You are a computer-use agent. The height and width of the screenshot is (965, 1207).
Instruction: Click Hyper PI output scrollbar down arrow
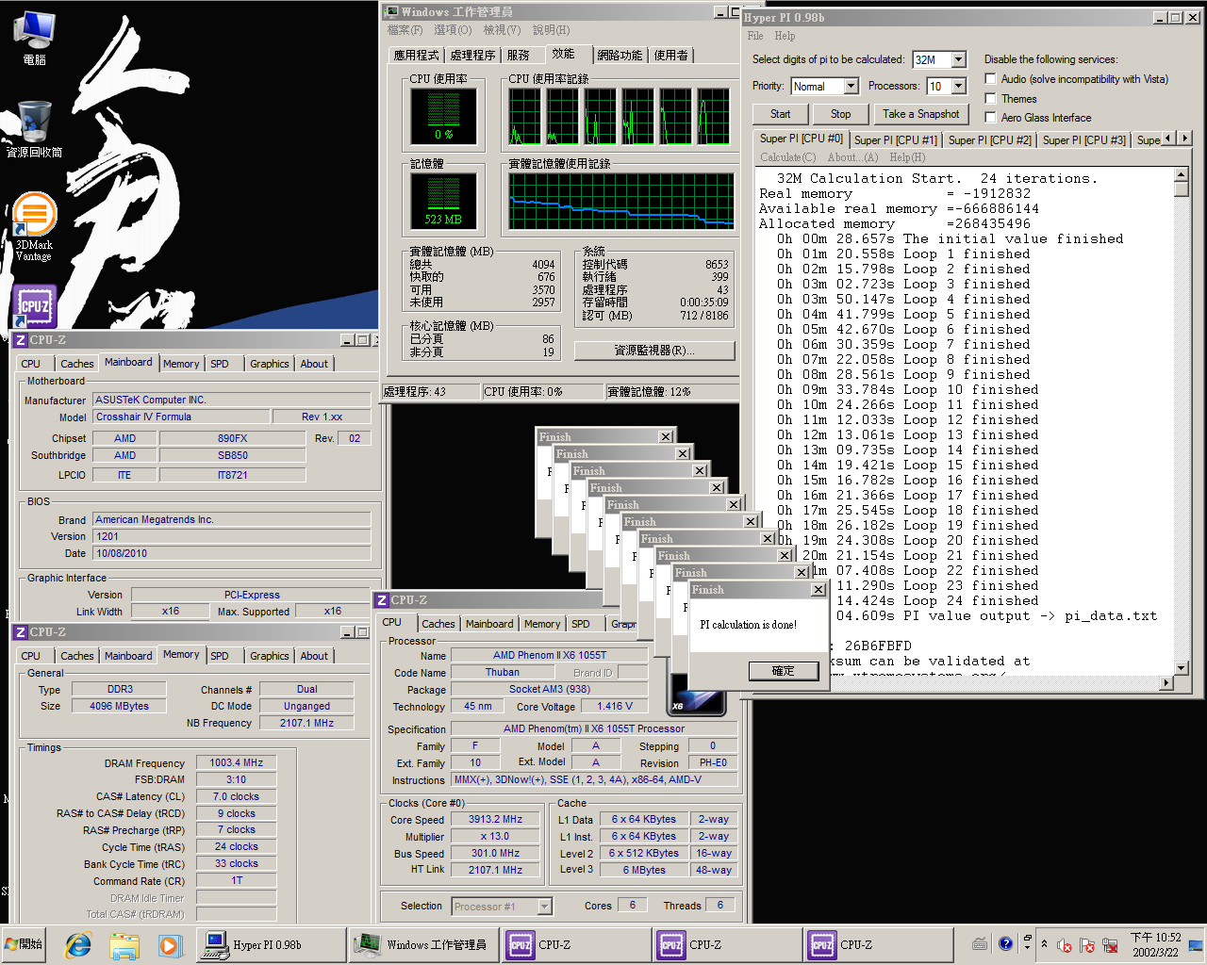pos(1181,666)
